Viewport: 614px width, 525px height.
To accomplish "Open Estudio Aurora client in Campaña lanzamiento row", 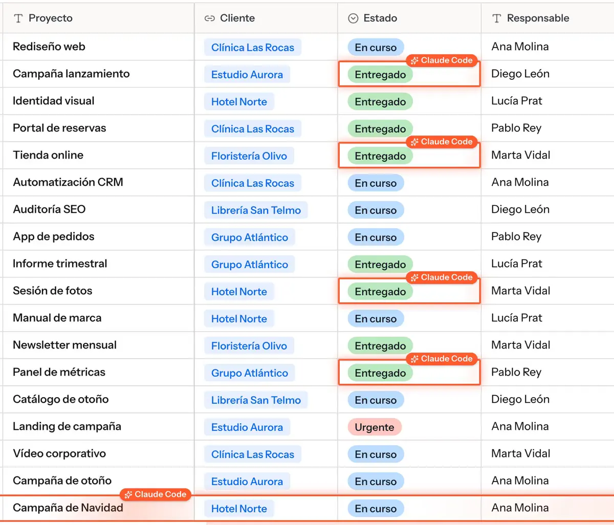I will click(x=247, y=75).
